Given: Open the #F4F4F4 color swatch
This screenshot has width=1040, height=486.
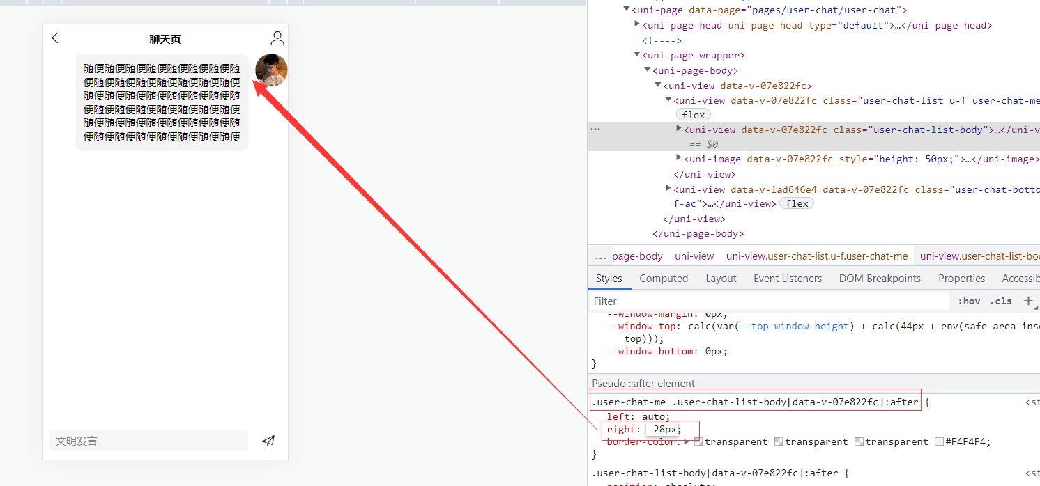Looking at the screenshot, I should (939, 441).
